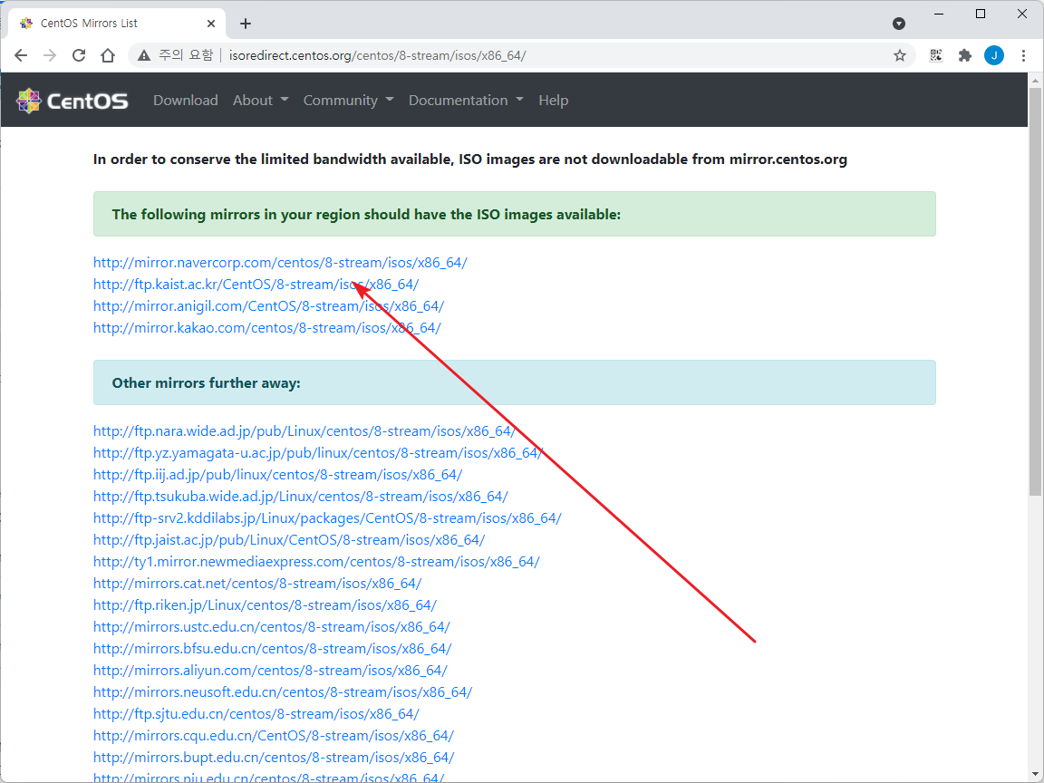Open the Download nav item
The height and width of the screenshot is (783, 1044).
pyautogui.click(x=186, y=101)
